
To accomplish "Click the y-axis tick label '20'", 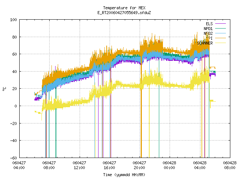I will (x=14, y=89).
